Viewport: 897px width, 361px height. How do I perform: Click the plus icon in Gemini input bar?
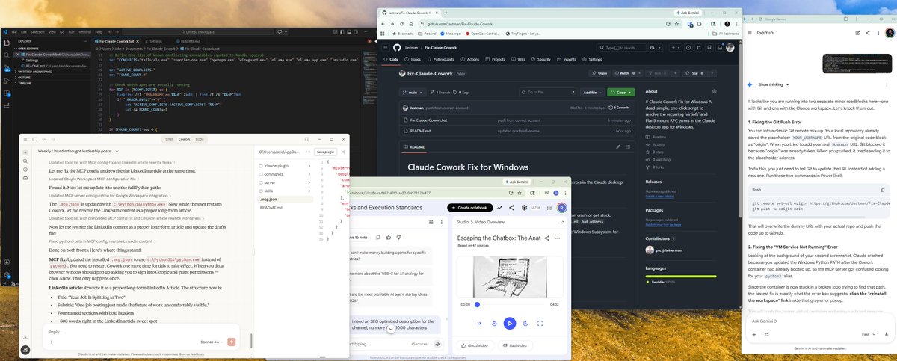[x=754, y=334]
